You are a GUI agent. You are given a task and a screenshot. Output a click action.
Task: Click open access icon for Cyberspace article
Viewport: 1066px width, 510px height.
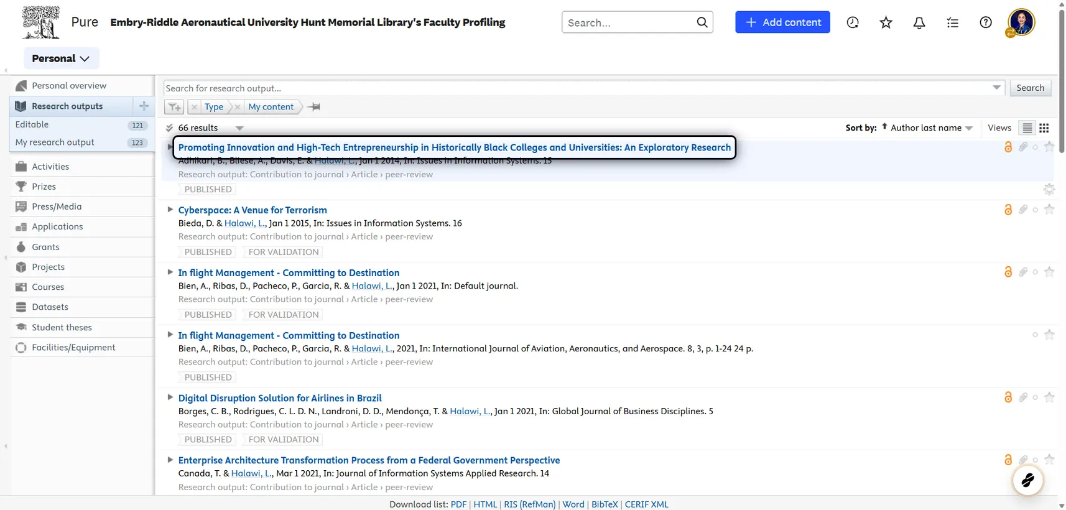click(x=1008, y=210)
